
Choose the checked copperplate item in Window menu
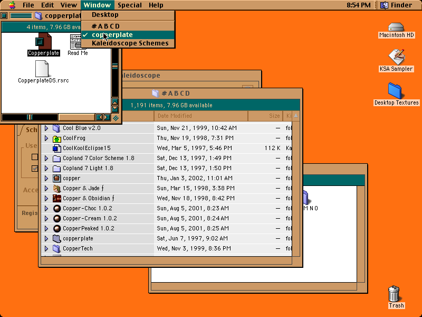coord(128,35)
